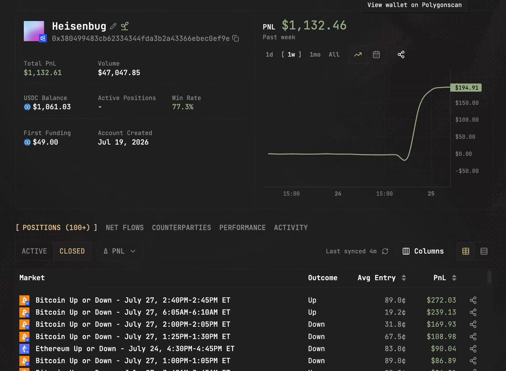Select the All time range
Image resolution: width=506 pixels, height=371 pixels.
coord(334,54)
